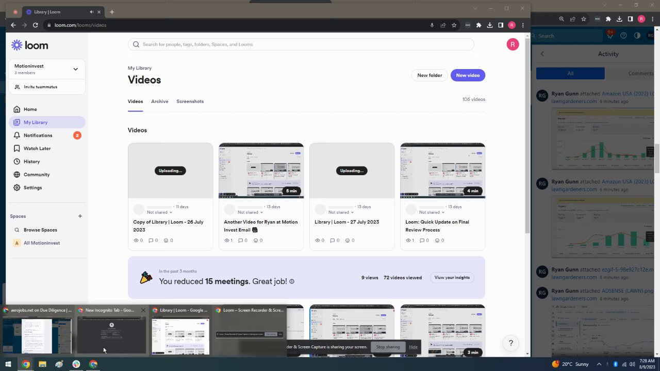Click the New video button
Screen dimensions: 660x371
468,75
